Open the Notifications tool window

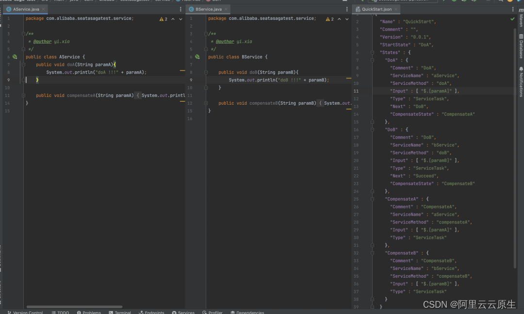point(521,82)
